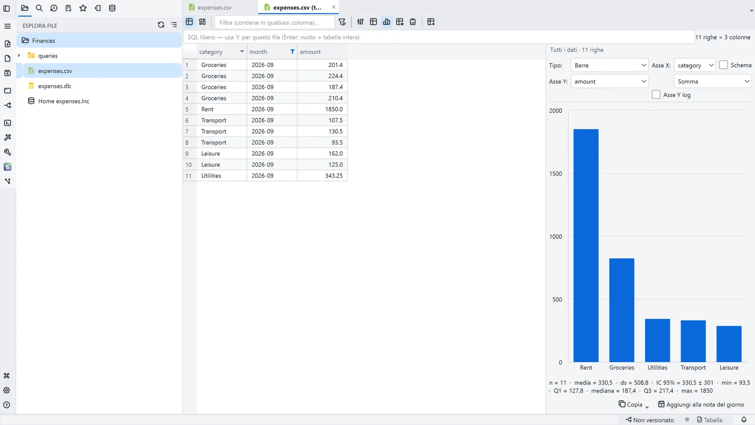Open the tag label icon in top bar
The width and height of the screenshot is (755, 425).
(98, 8)
